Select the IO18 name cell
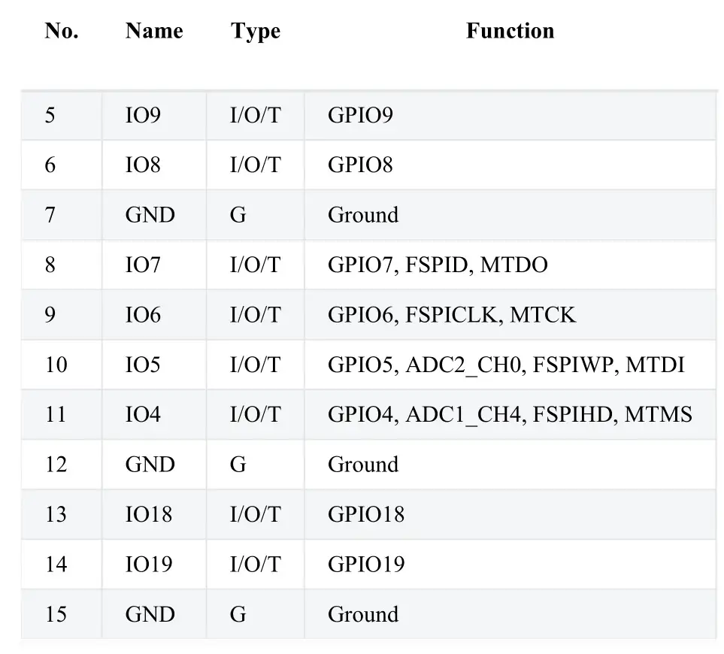The width and height of the screenshot is (724, 654). point(148,514)
